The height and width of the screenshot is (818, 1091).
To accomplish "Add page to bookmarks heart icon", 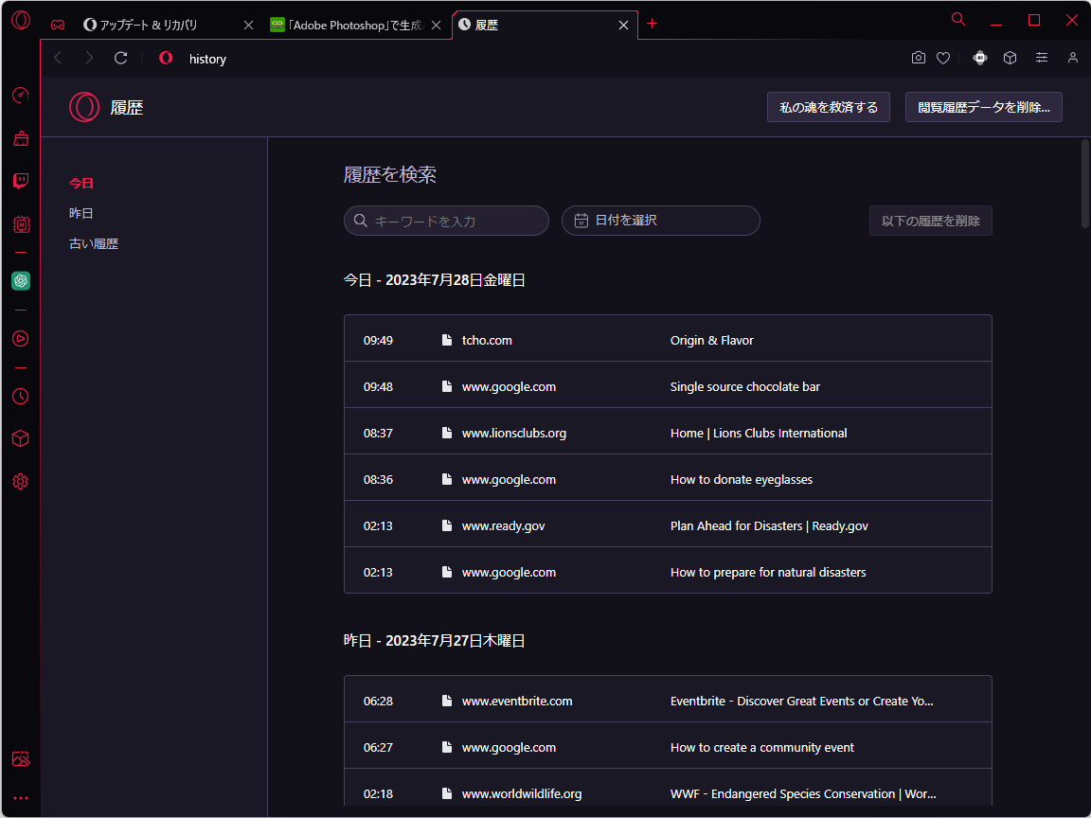I will [943, 58].
